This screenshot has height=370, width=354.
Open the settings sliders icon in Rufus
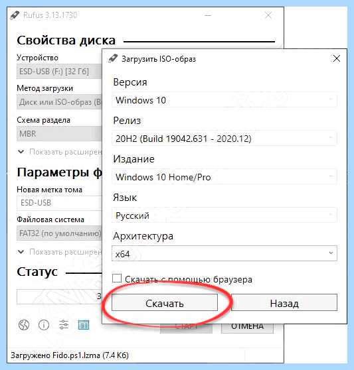pos(64,325)
